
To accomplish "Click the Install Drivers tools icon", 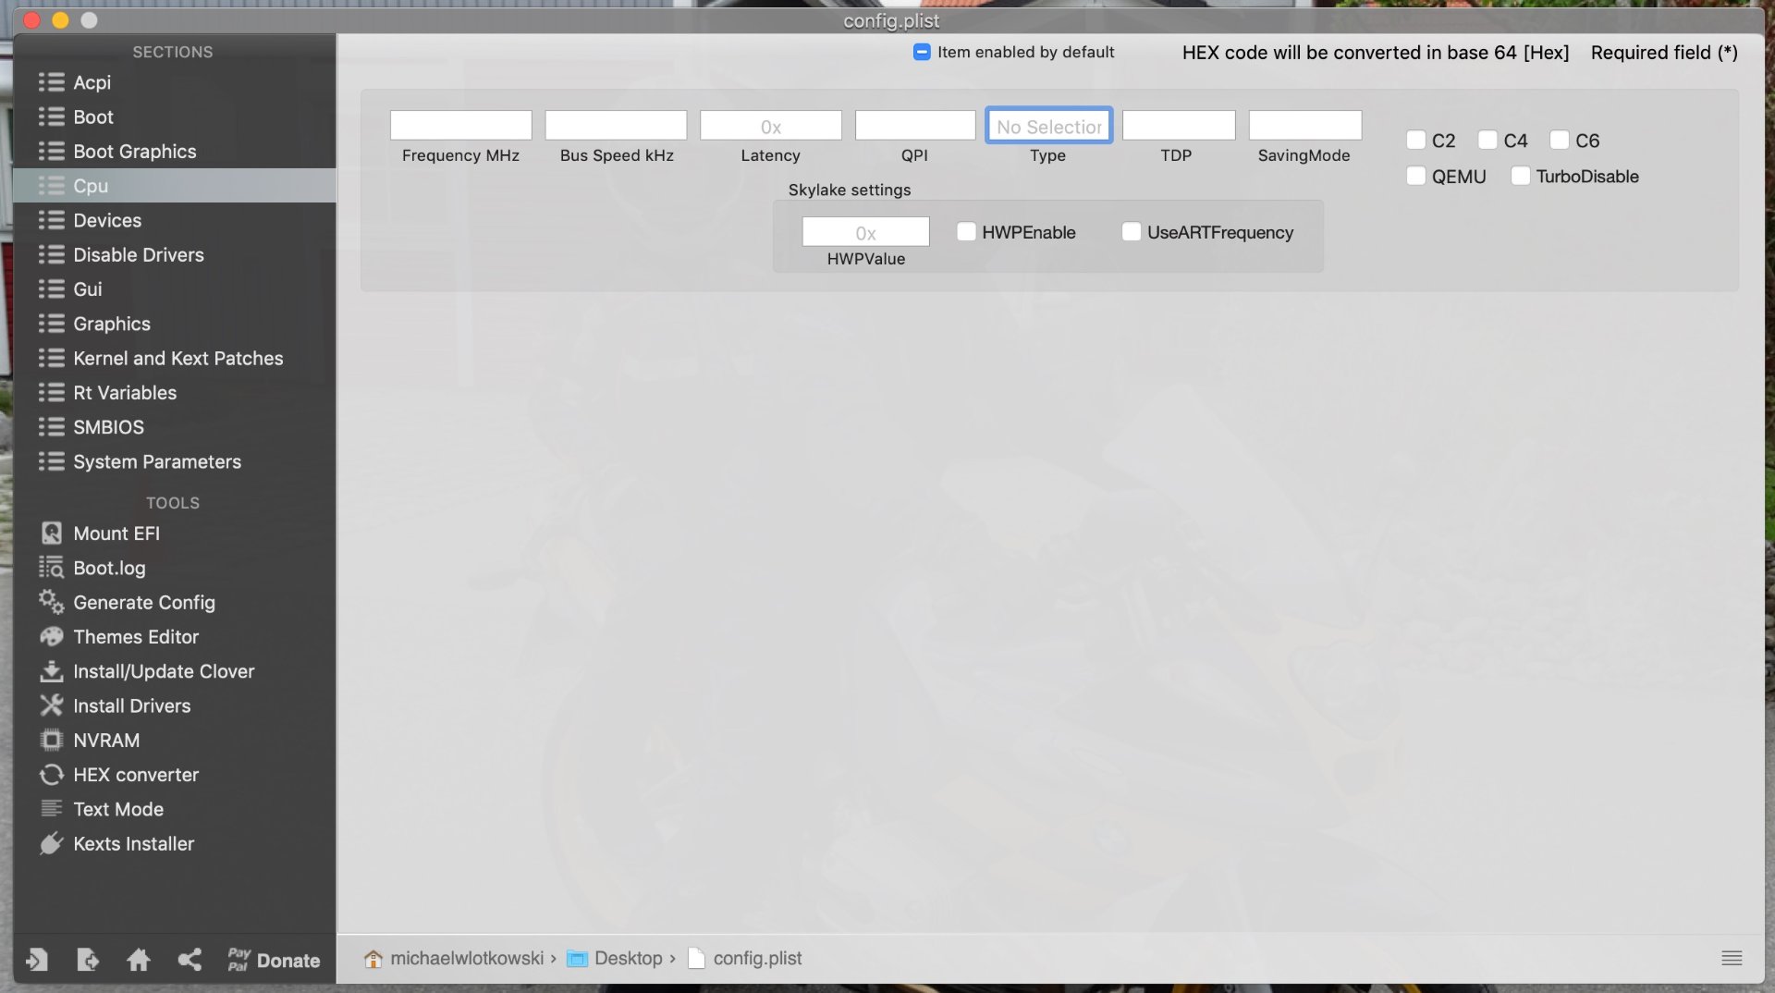I will click(x=52, y=705).
